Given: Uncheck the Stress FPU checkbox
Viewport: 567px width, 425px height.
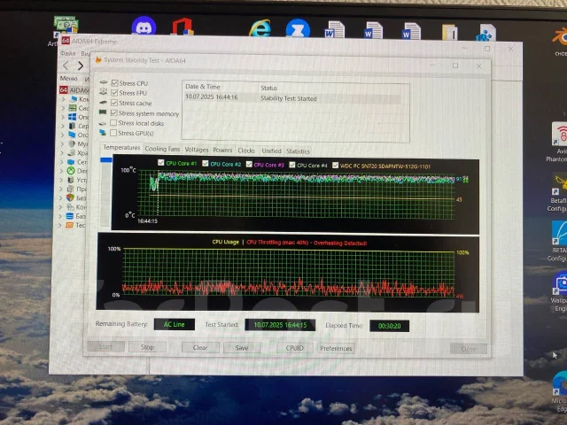Looking at the screenshot, I should [x=114, y=93].
